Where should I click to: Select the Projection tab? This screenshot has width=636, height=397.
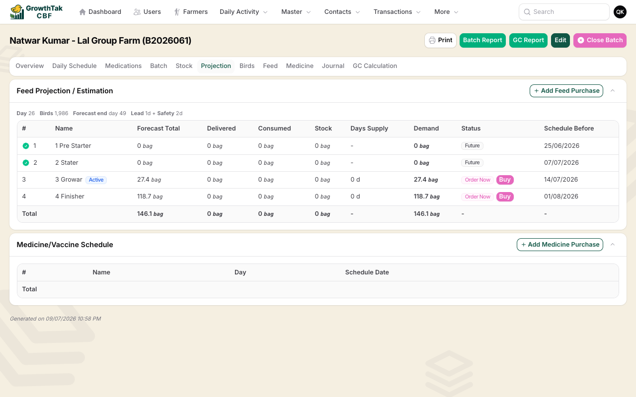216,66
